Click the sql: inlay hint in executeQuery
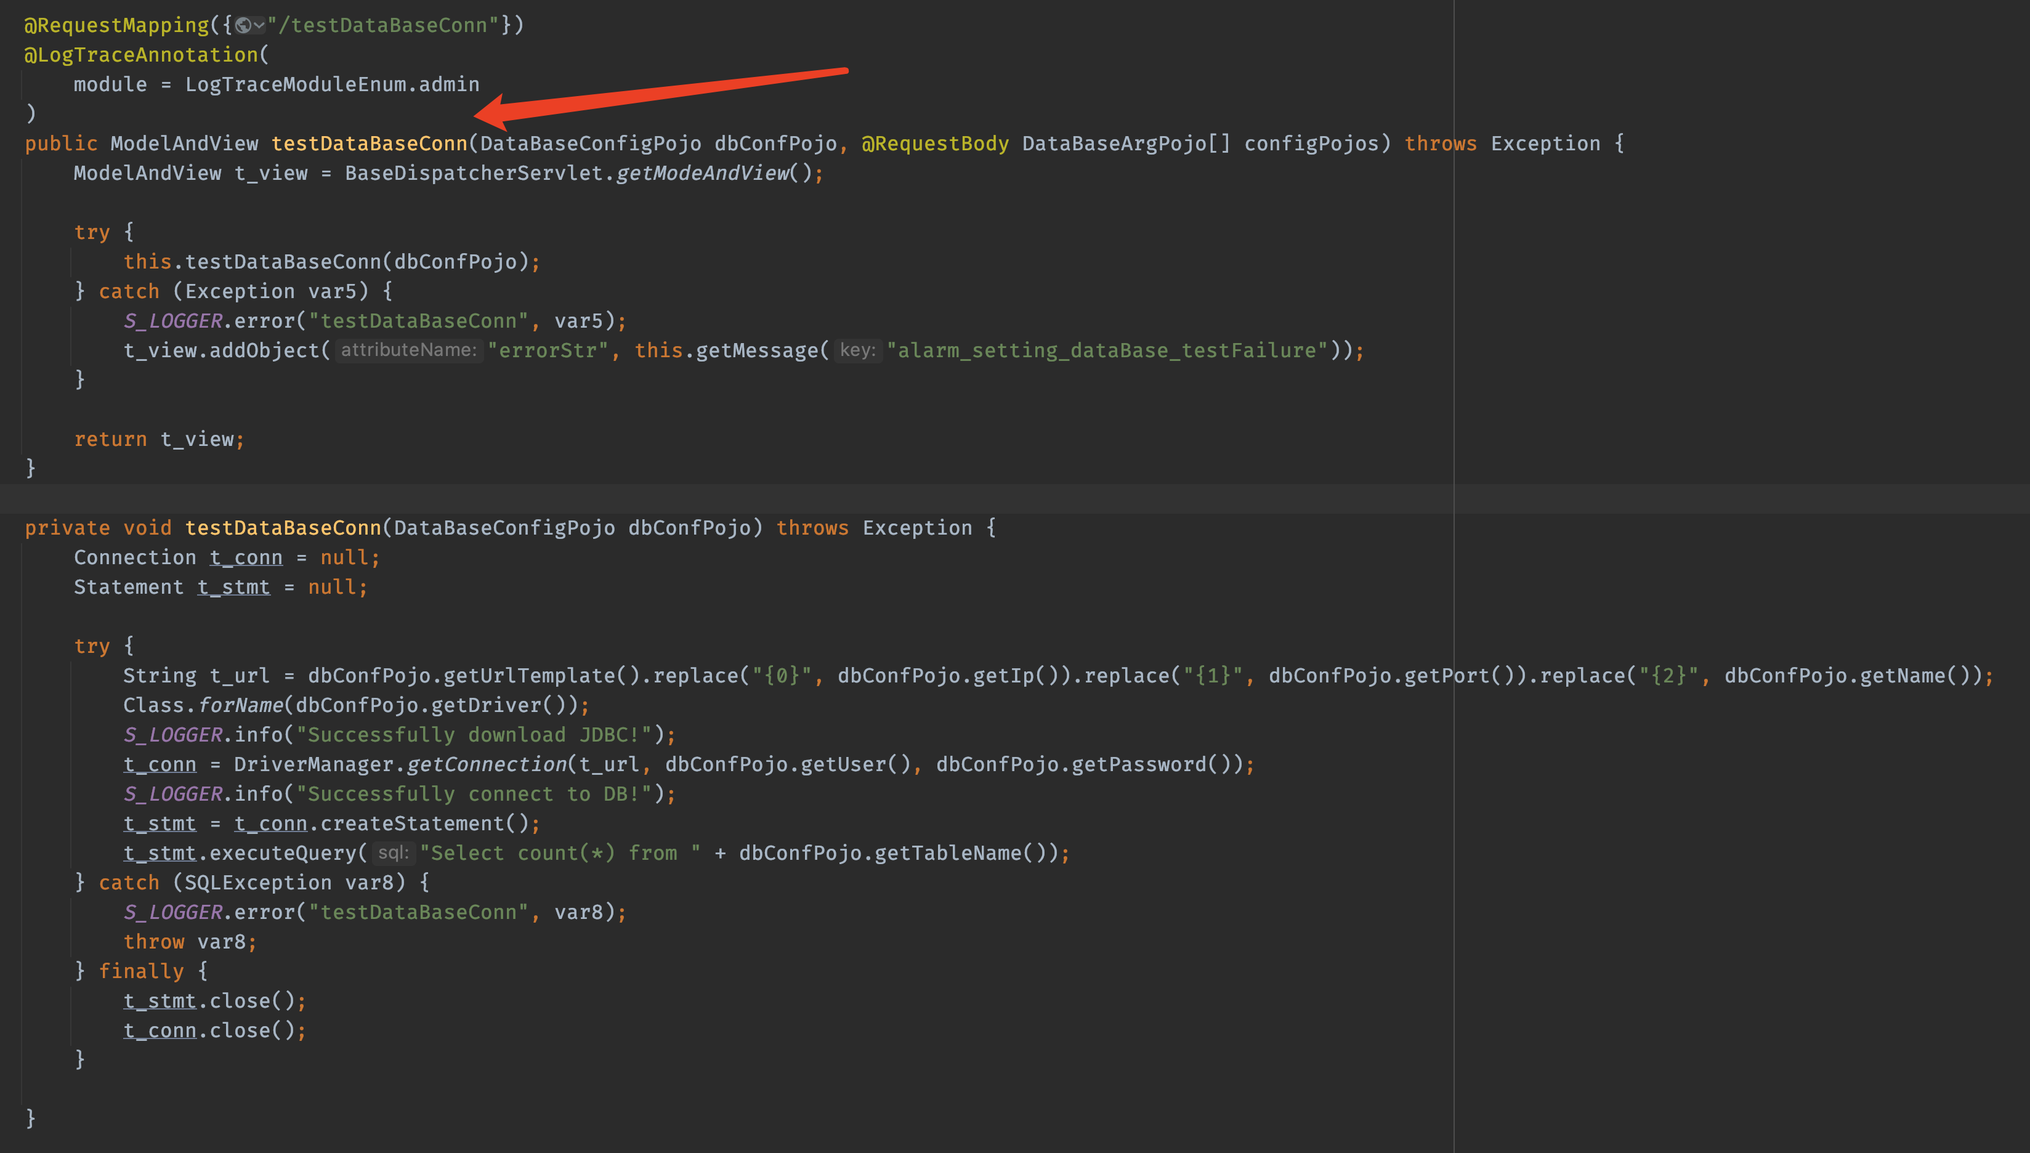Screen dimensions: 2030x1153 [x=393, y=853]
